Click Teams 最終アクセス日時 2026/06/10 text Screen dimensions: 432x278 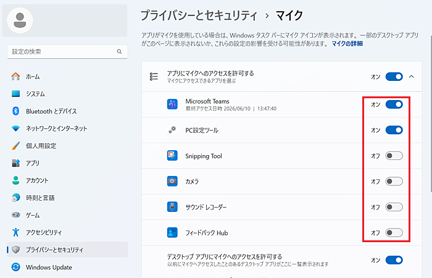(x=231, y=109)
